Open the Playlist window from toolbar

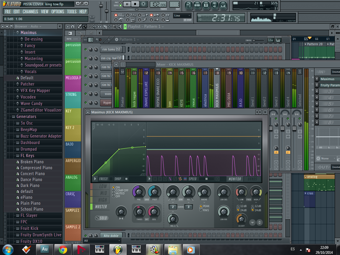[x=188, y=6]
